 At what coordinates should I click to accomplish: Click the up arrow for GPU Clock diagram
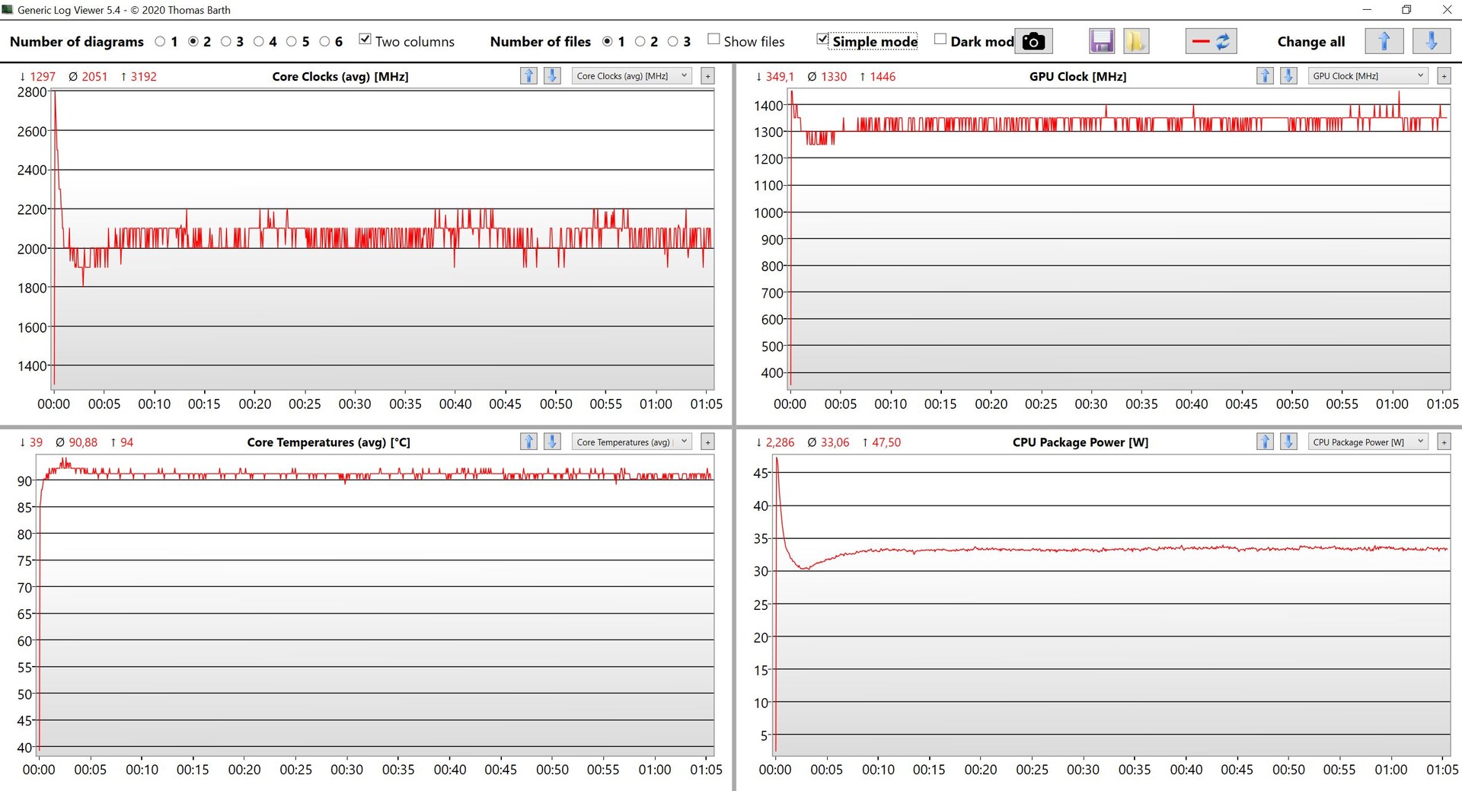point(1265,75)
